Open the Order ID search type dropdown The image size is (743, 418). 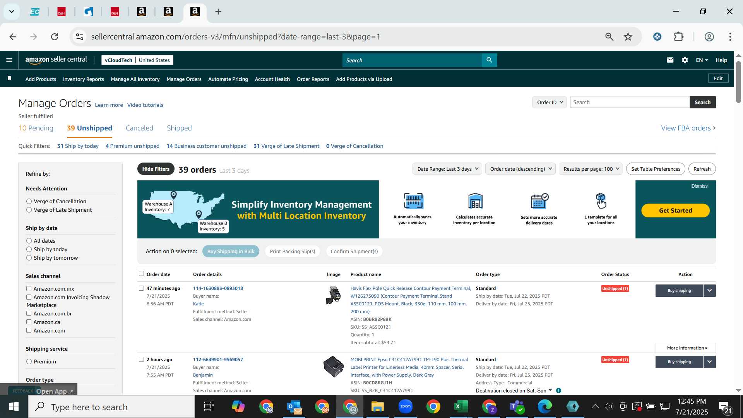coord(550,102)
